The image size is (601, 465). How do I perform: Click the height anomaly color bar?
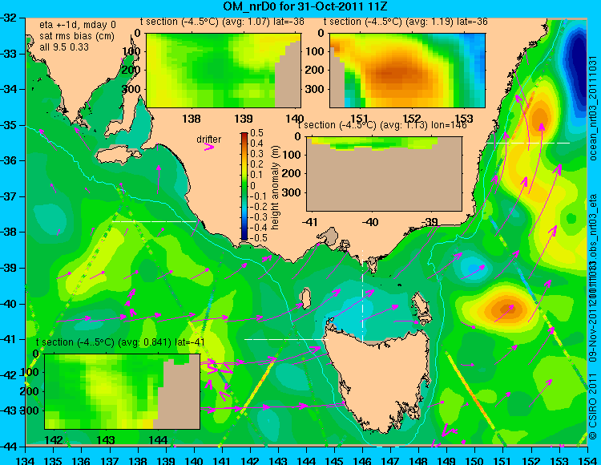(x=244, y=186)
